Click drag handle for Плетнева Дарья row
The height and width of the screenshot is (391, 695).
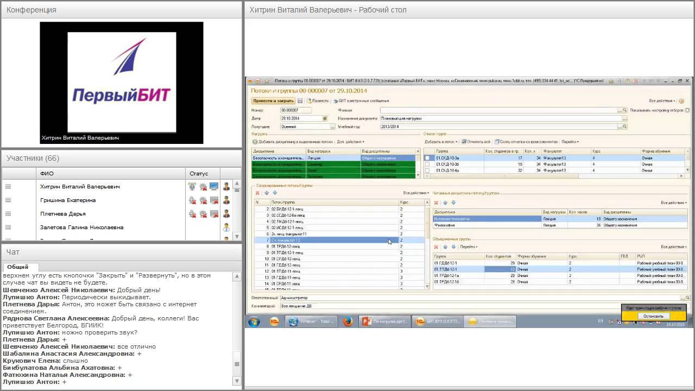(x=8, y=214)
